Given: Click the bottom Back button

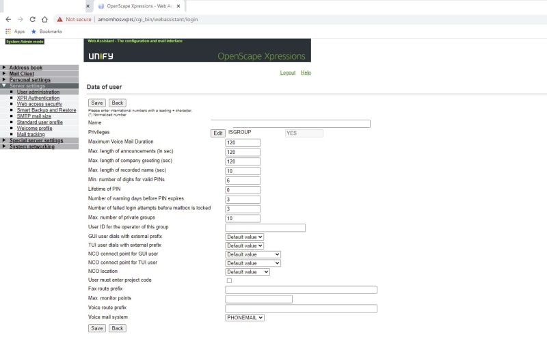Looking at the screenshot, I should coord(118,328).
